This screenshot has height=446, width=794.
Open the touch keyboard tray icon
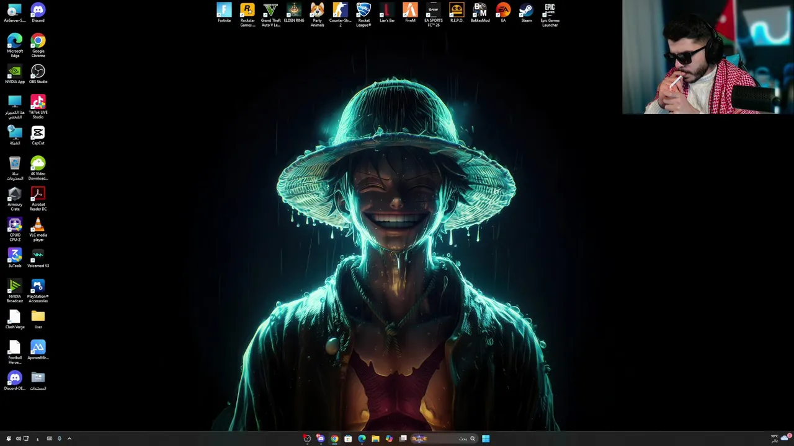tap(50, 439)
